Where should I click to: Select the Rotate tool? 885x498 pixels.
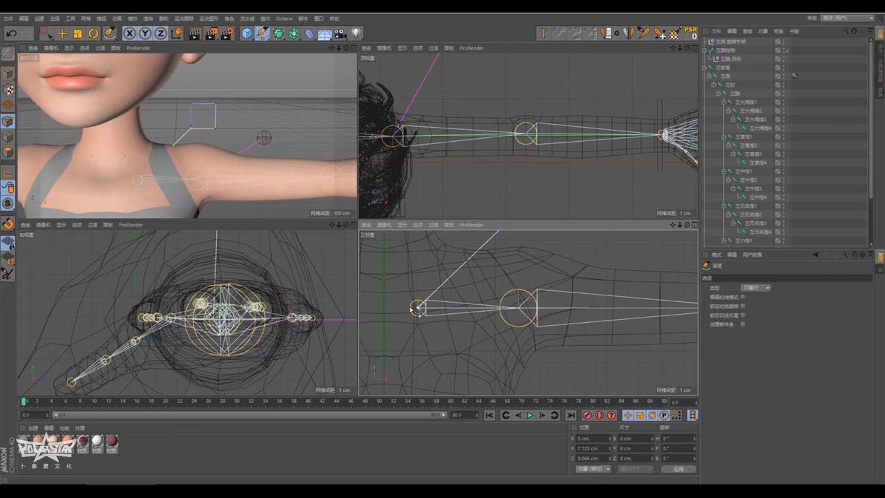94,33
